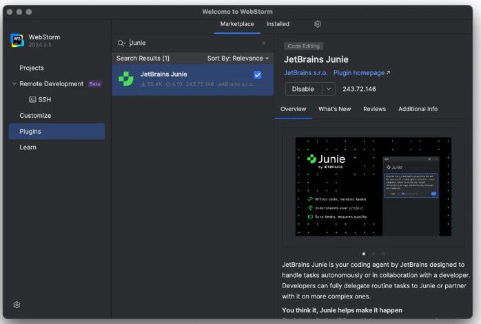Click the JetBrains Junie plugin icon

(x=126, y=79)
